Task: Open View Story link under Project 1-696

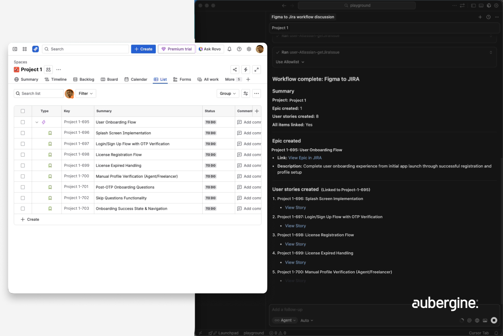Action: 295,208
